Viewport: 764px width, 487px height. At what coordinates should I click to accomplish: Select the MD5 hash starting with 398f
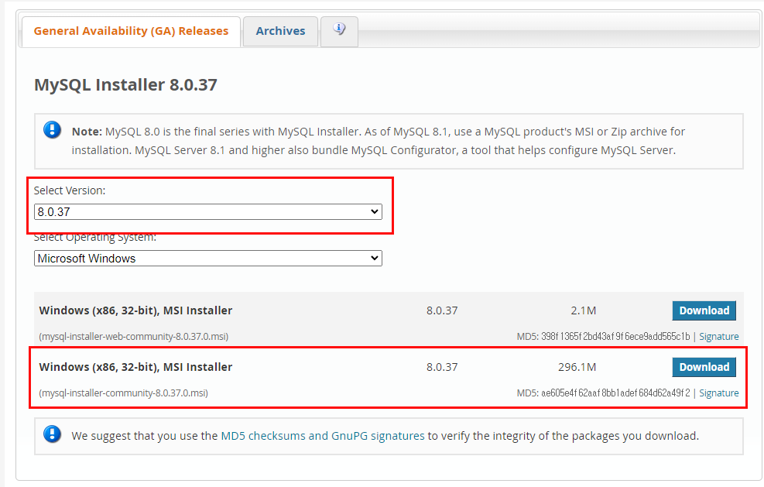pyautogui.click(x=615, y=336)
